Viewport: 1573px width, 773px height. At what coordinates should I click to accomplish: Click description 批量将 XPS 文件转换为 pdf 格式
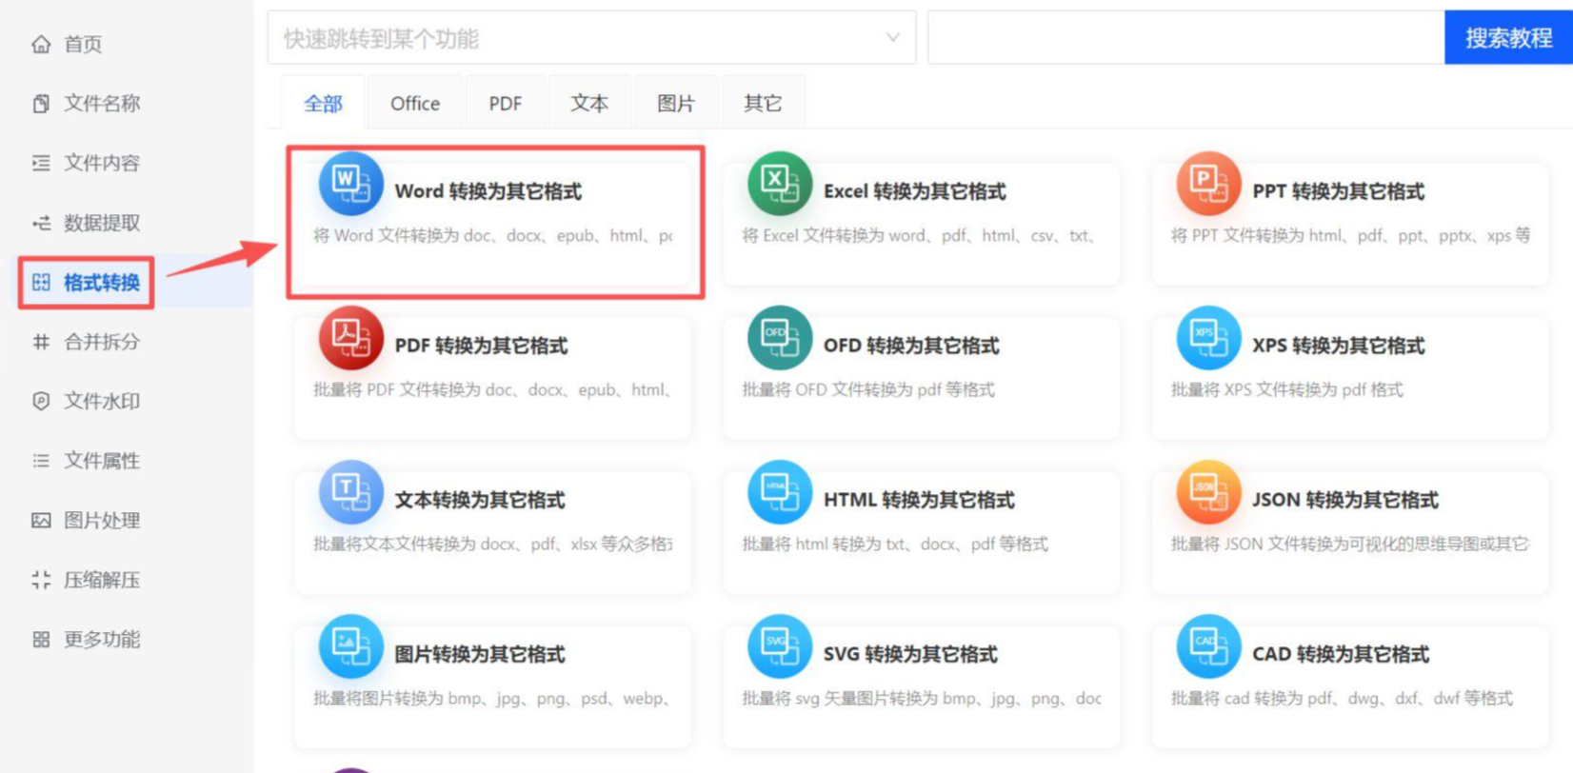click(1286, 389)
